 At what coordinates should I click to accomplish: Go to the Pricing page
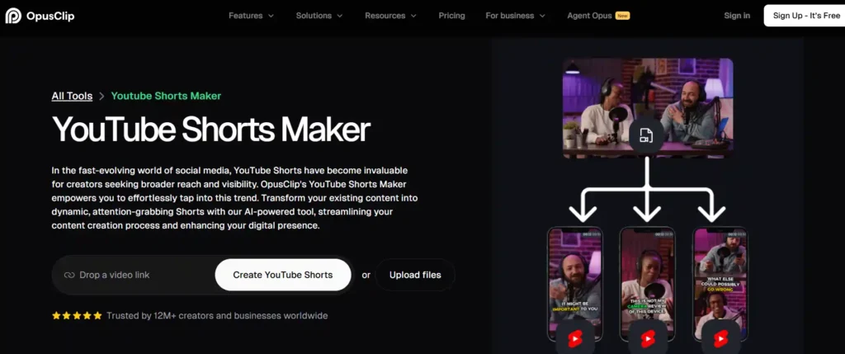pos(451,16)
